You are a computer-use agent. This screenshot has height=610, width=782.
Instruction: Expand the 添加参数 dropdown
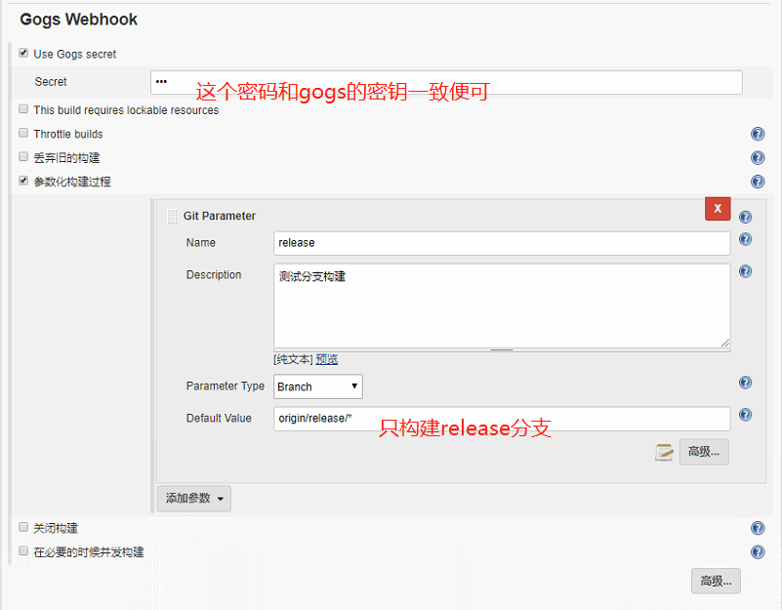193,498
